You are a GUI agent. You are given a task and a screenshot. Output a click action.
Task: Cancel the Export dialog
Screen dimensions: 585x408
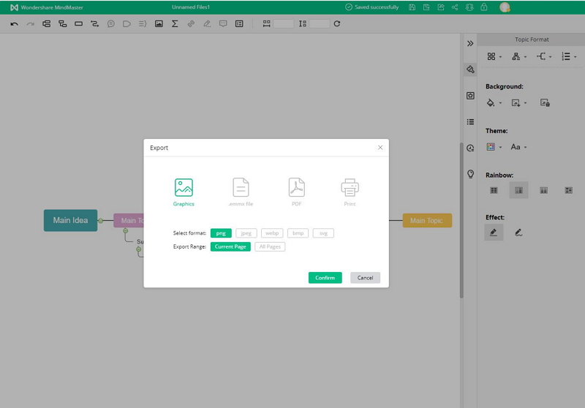365,278
